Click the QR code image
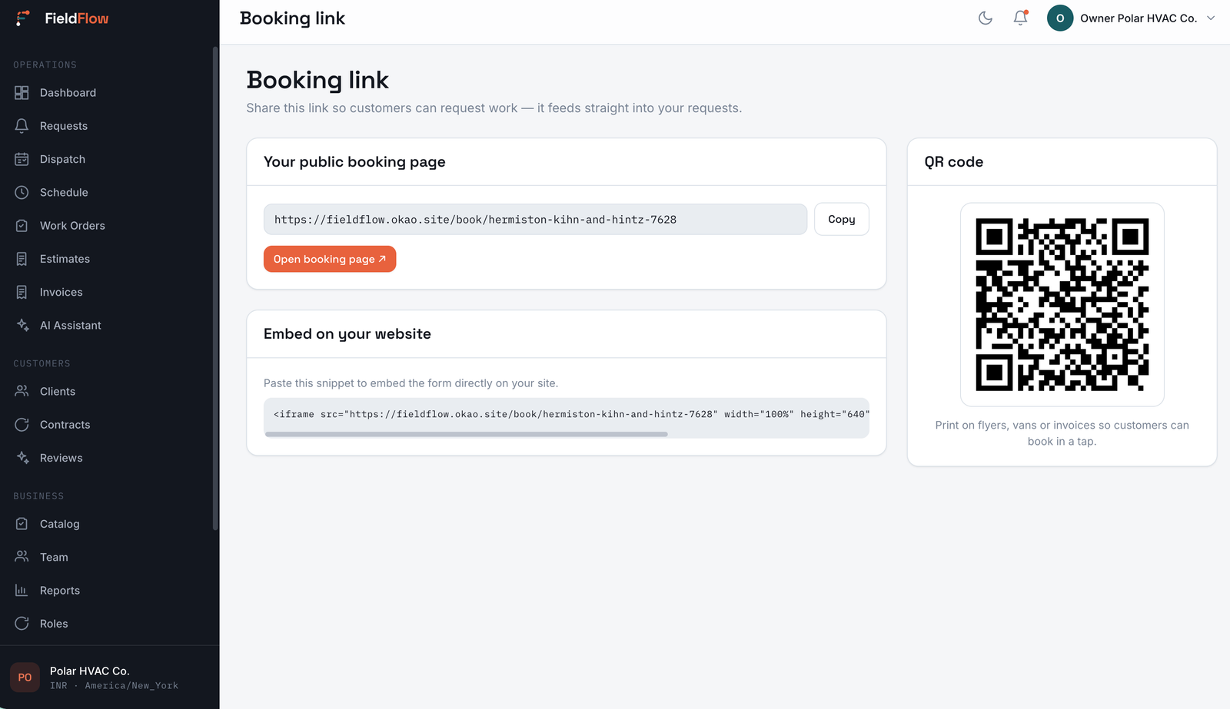1230x709 pixels. click(1062, 304)
